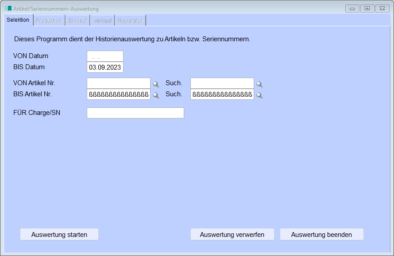Focus the empty upper Such. text field
This screenshot has height=256, width=394.
222,83
